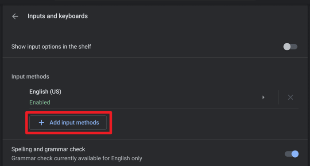The width and height of the screenshot is (310, 166).
Task: Click the Show input options in the shelf label
Action: coord(51,46)
